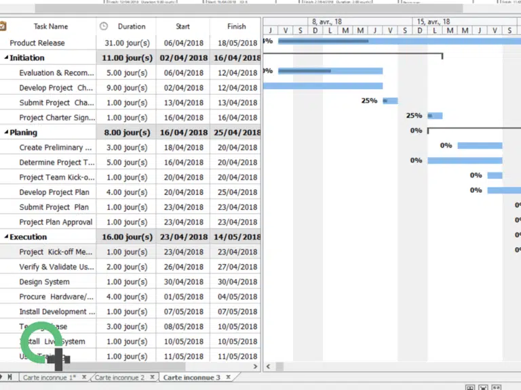Close the Carte inconnue 3 tab
The height and width of the screenshot is (390, 521).
pos(229,377)
